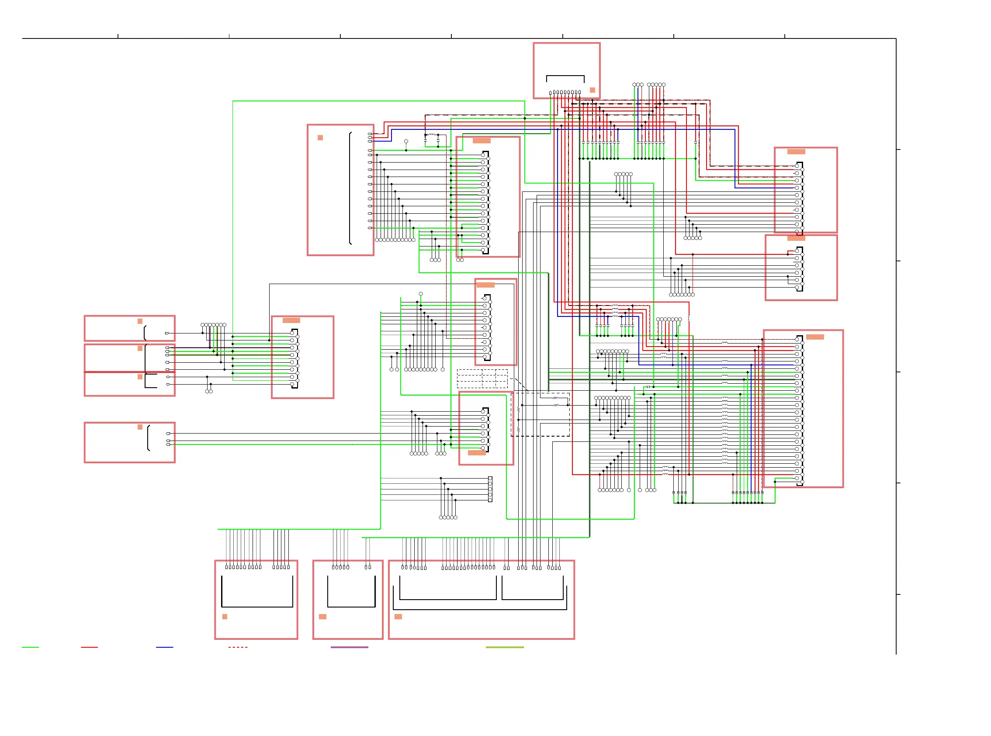Click the blue line in the bottom legend

click(164, 647)
